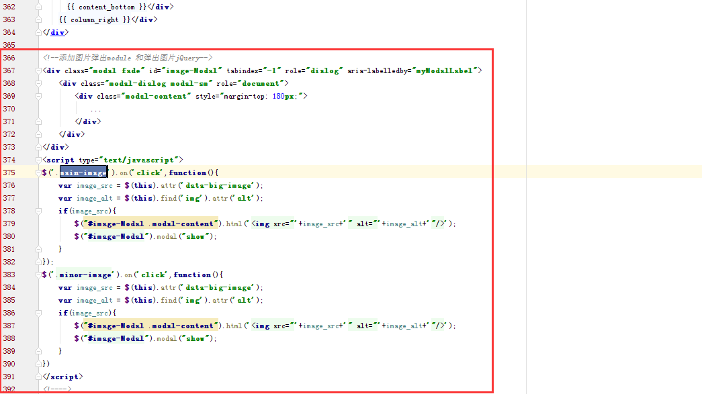Click the "show" string on line 388

coord(195,338)
